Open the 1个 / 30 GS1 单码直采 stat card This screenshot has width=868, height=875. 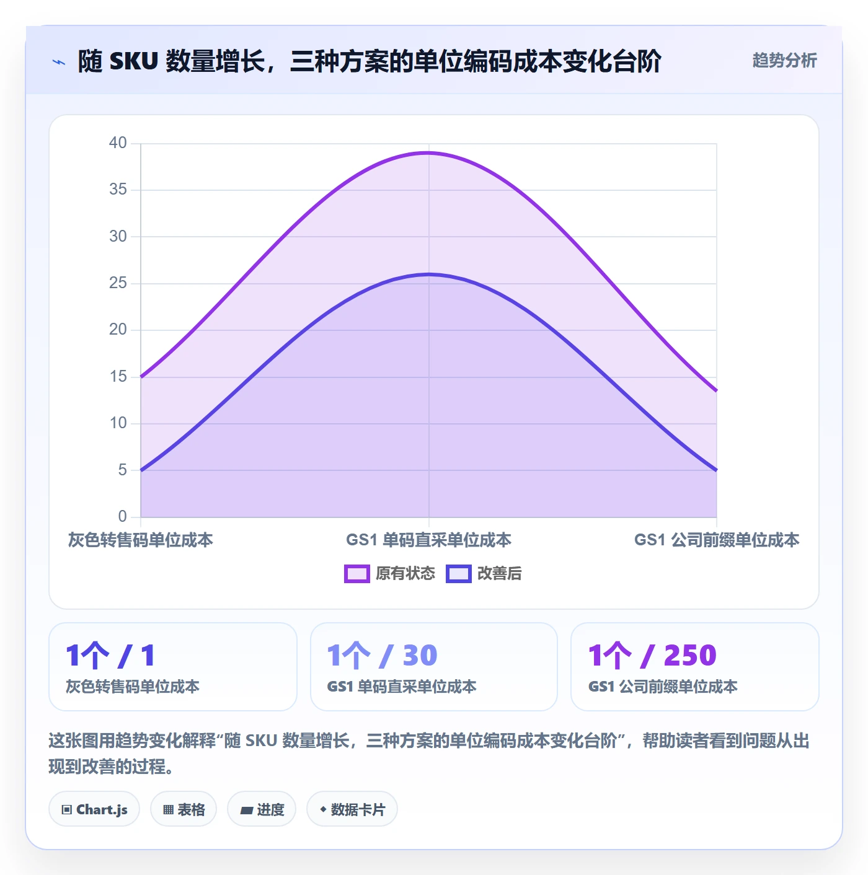pos(434,667)
